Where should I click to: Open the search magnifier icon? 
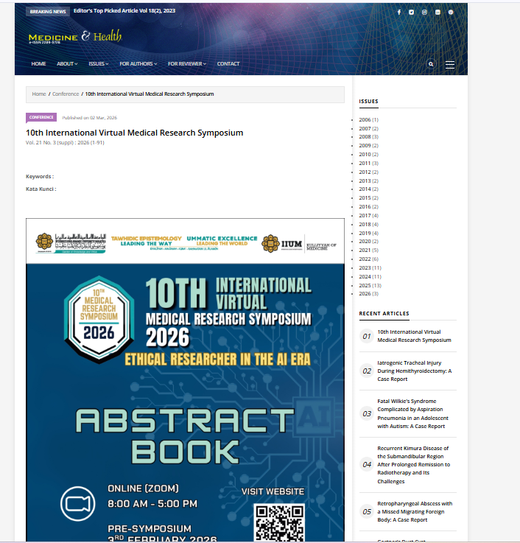[431, 64]
